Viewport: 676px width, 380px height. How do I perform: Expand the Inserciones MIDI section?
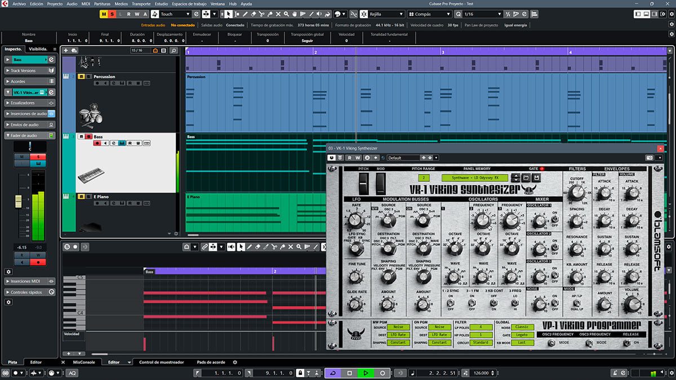30,281
